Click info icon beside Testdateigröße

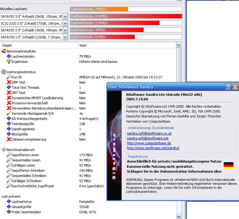(9, 124)
